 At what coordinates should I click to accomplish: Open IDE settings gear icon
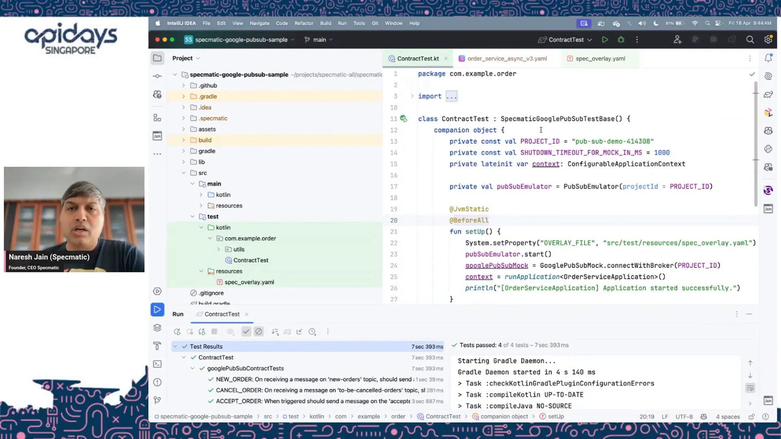[768, 39]
